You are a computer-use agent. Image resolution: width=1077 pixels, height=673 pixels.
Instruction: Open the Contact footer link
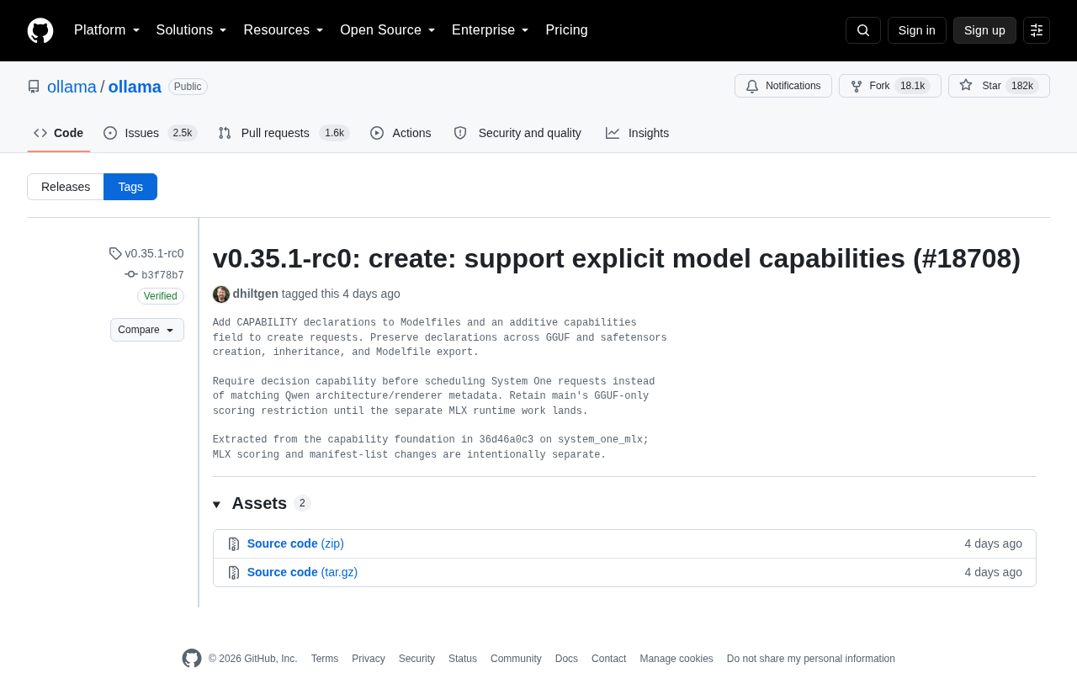pos(608,659)
